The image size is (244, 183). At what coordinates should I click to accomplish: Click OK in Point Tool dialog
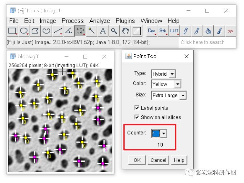click(137, 160)
